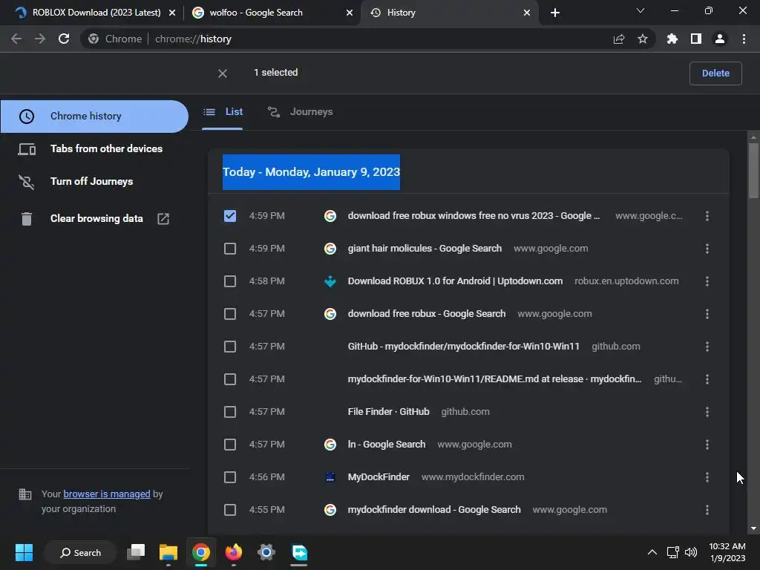Click the trash icon beside Clear browsing data
This screenshot has height=570, width=760.
click(x=27, y=219)
